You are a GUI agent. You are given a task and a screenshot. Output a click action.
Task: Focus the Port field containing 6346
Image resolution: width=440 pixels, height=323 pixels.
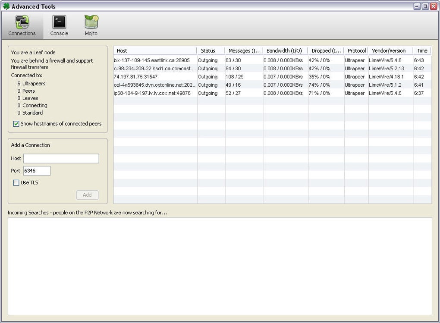tap(37, 171)
